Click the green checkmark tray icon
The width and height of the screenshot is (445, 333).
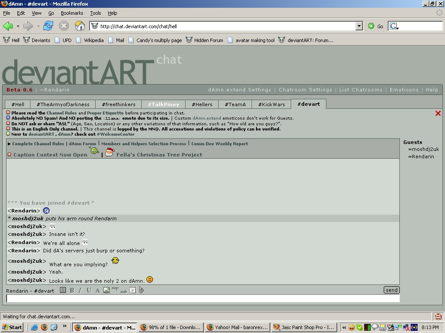[x=359, y=327]
